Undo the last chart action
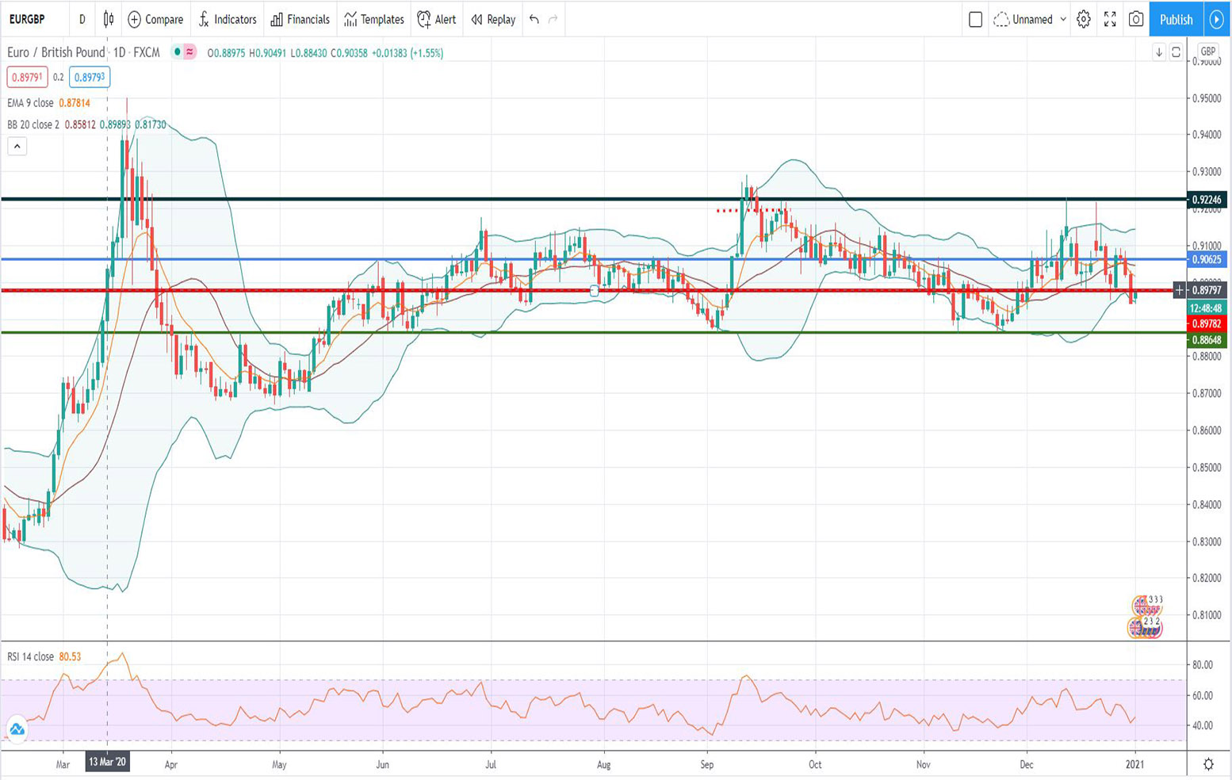1232x780 pixels. click(x=534, y=19)
